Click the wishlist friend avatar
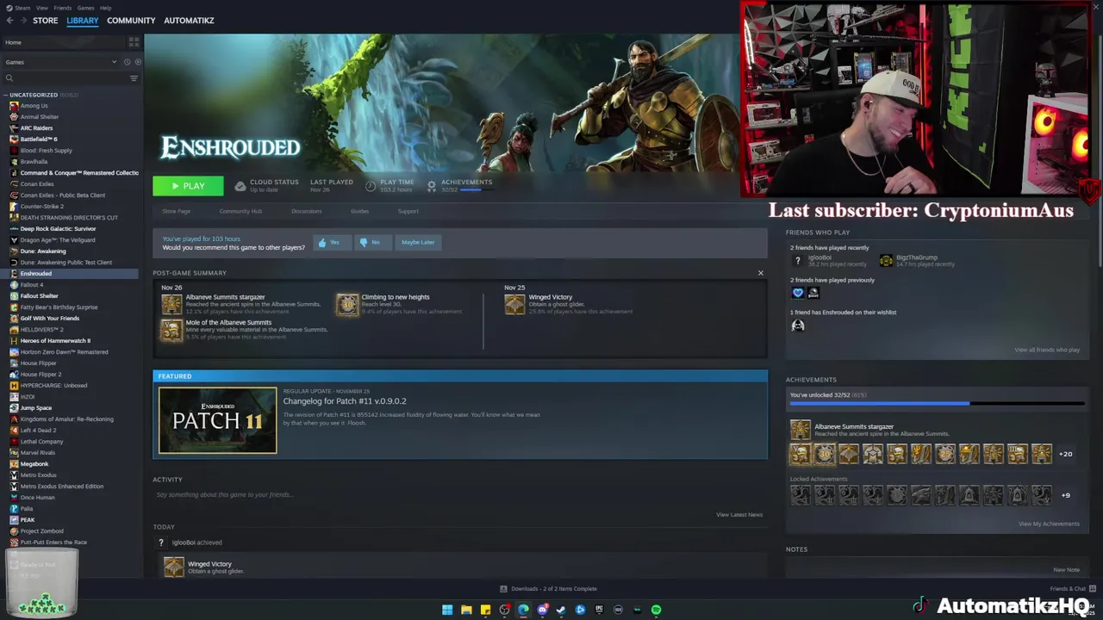Image resolution: width=1103 pixels, height=620 pixels. 798,325
